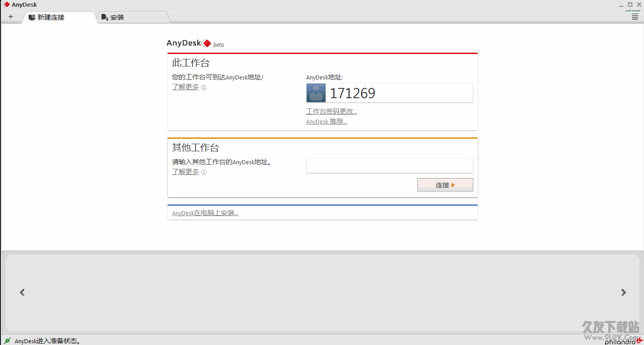Maximize the AnyDesk window
The width and height of the screenshot is (644, 345).
click(630, 4)
